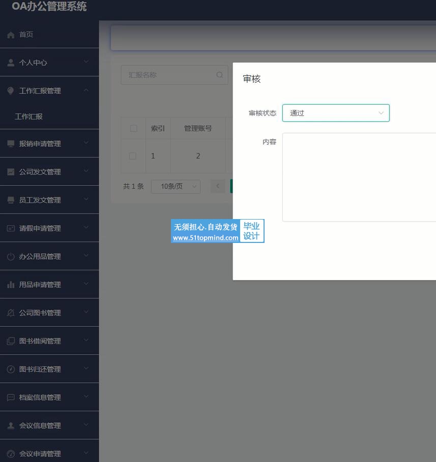Click the home icon beside 首页
The image size is (436, 462).
pos(11,35)
